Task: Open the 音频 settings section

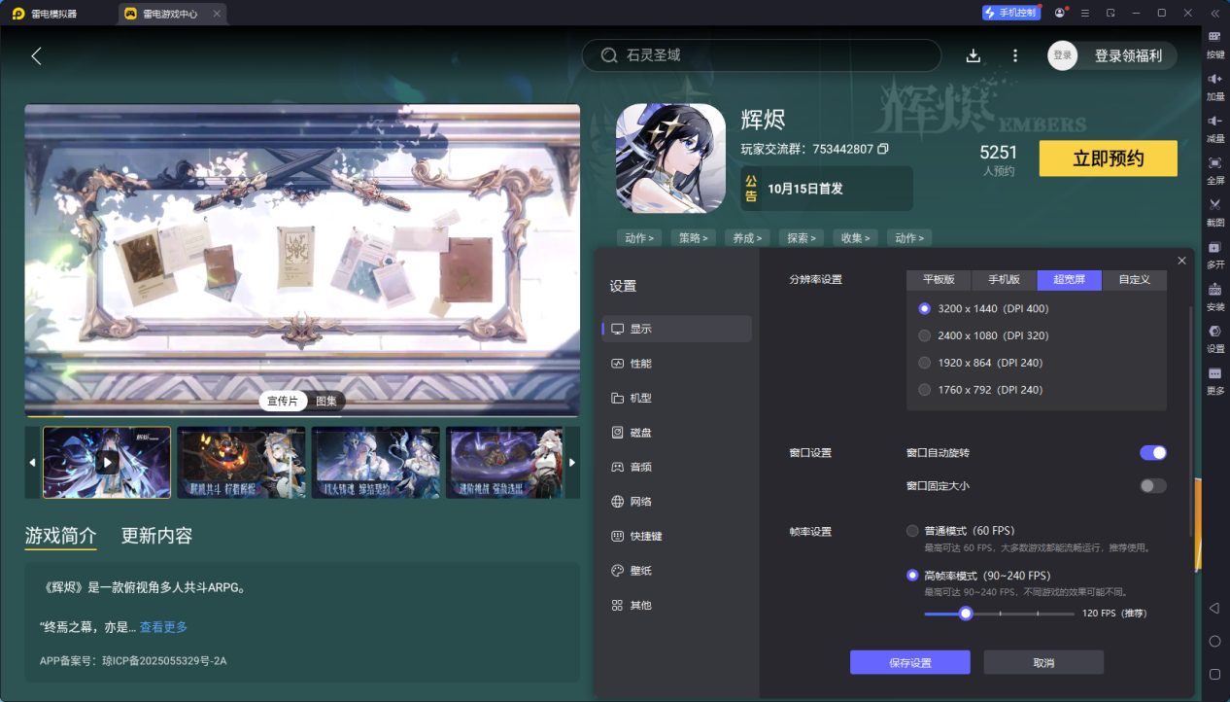Action: pyautogui.click(x=677, y=467)
